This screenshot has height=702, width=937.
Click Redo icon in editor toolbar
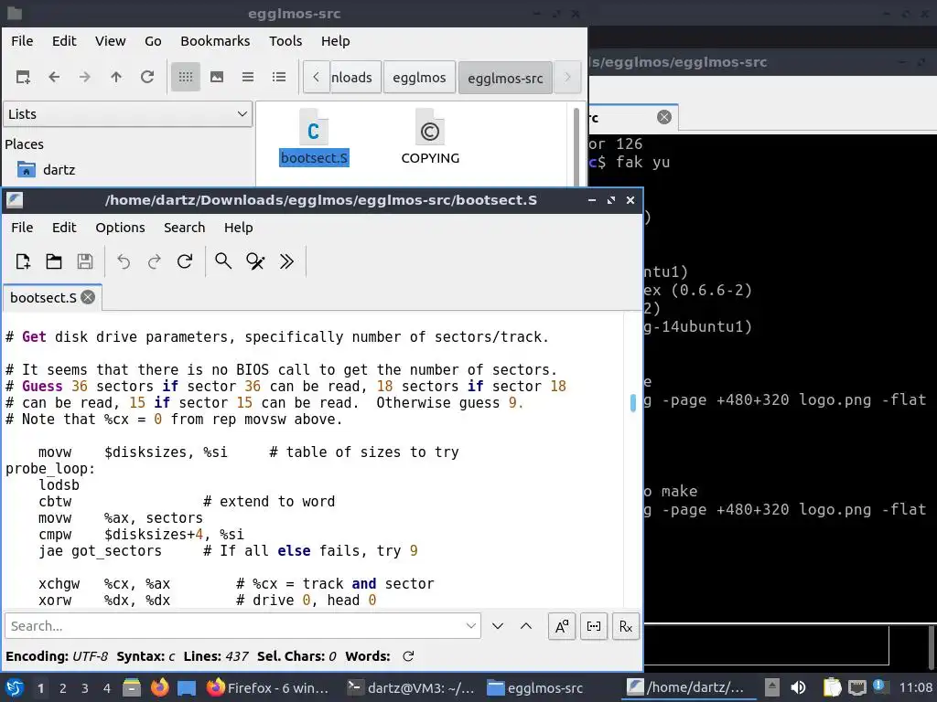154,261
